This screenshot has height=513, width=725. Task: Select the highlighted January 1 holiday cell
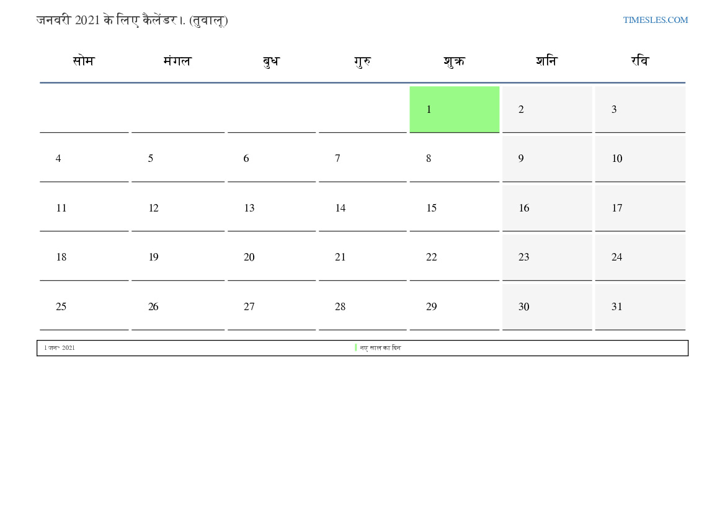(x=454, y=109)
